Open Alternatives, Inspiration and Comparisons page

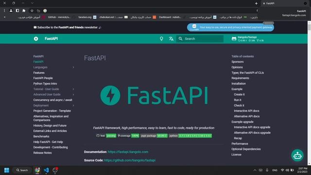tap(51, 118)
